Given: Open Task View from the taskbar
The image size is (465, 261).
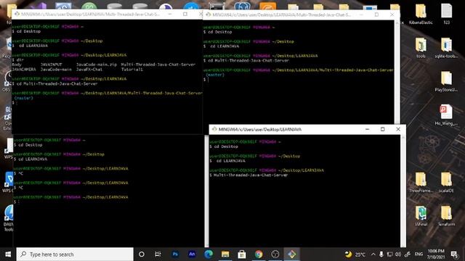Looking at the screenshot, I should [158, 254].
